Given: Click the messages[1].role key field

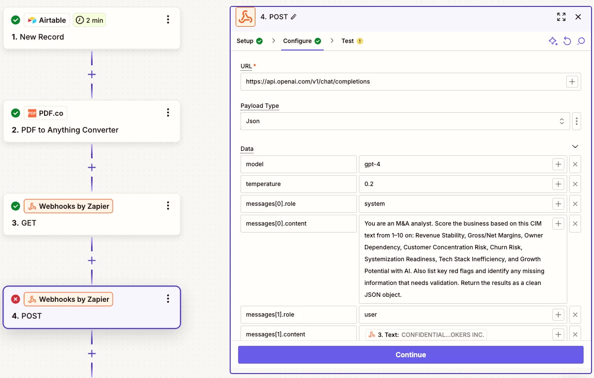Looking at the screenshot, I should click(298, 315).
